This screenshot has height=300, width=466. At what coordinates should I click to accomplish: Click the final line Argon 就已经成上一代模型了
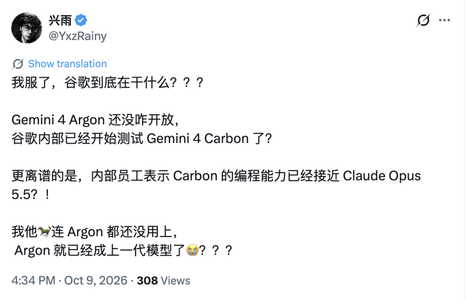(x=100, y=250)
